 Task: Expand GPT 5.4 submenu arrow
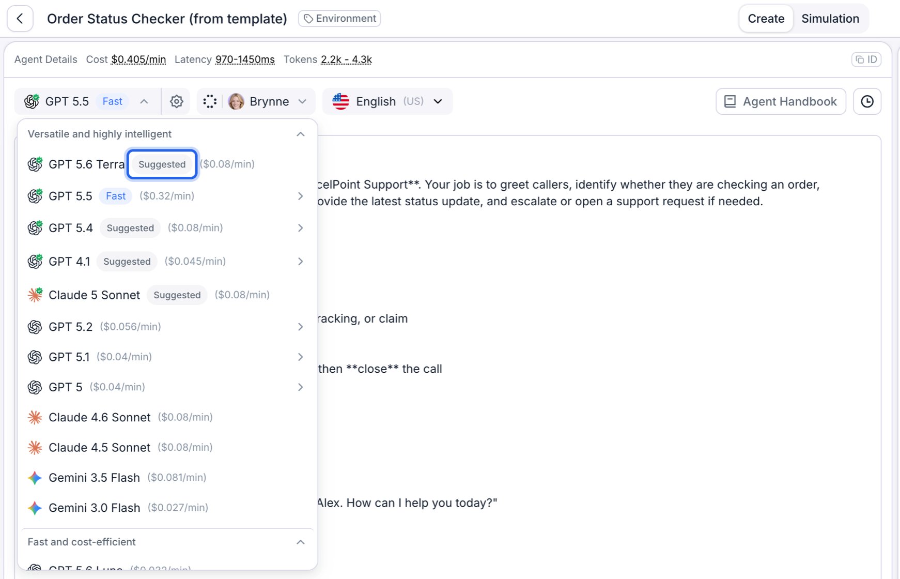pos(301,228)
